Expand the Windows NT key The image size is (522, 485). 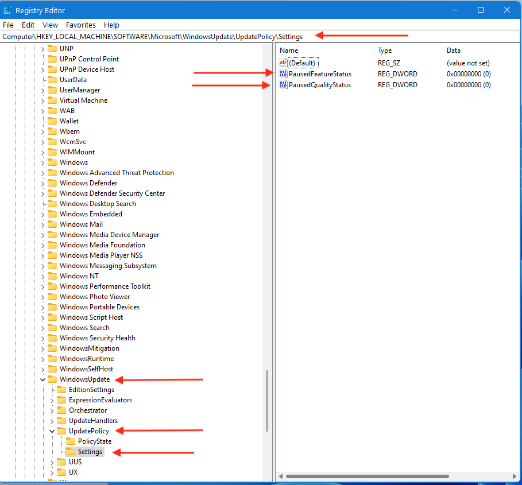pos(43,276)
